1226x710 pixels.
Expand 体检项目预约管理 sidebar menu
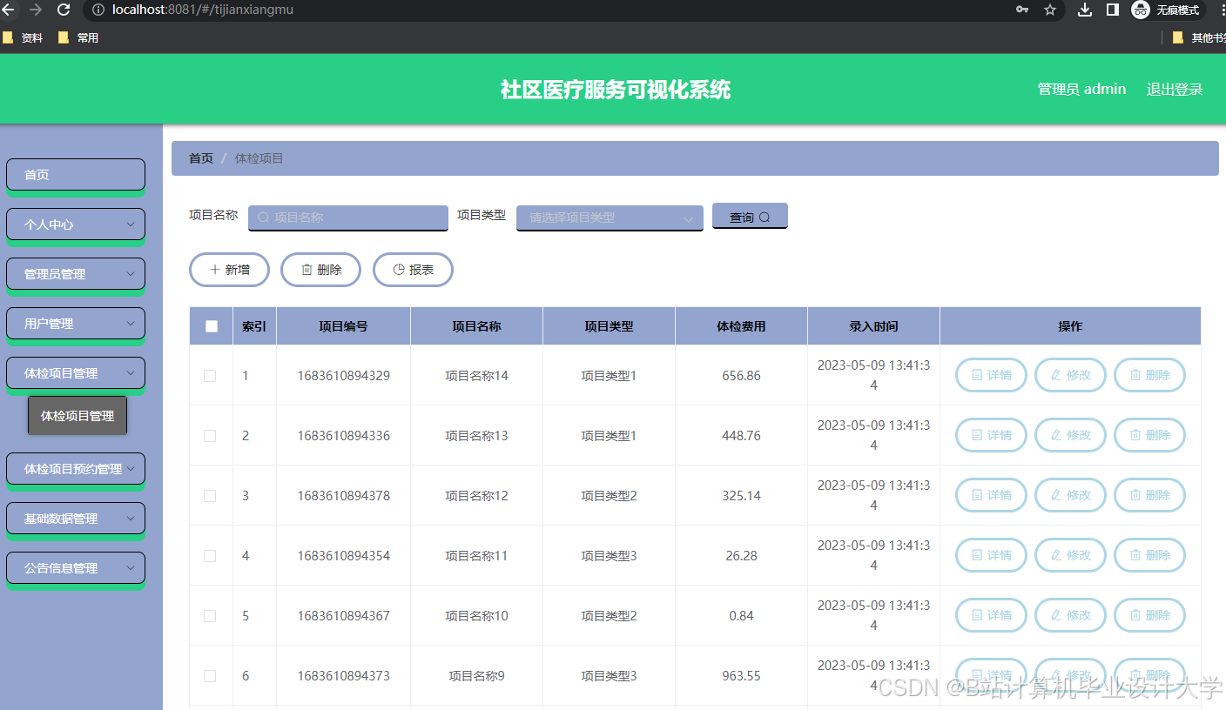tap(76, 469)
